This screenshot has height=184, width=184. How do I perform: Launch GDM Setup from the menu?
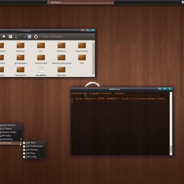click(11, 136)
